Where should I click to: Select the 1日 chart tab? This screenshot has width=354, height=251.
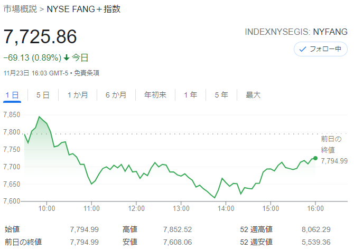(x=12, y=95)
